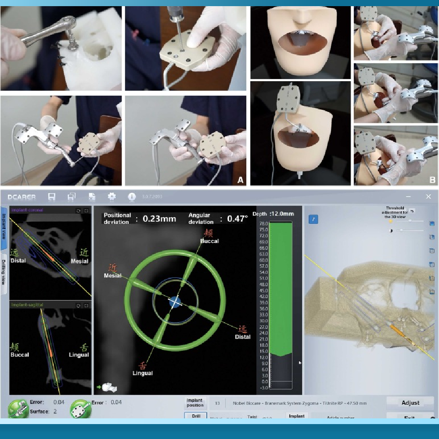439x439 pixels.
Task: Click the save icon in the toolbar
Action: (x=52, y=197)
